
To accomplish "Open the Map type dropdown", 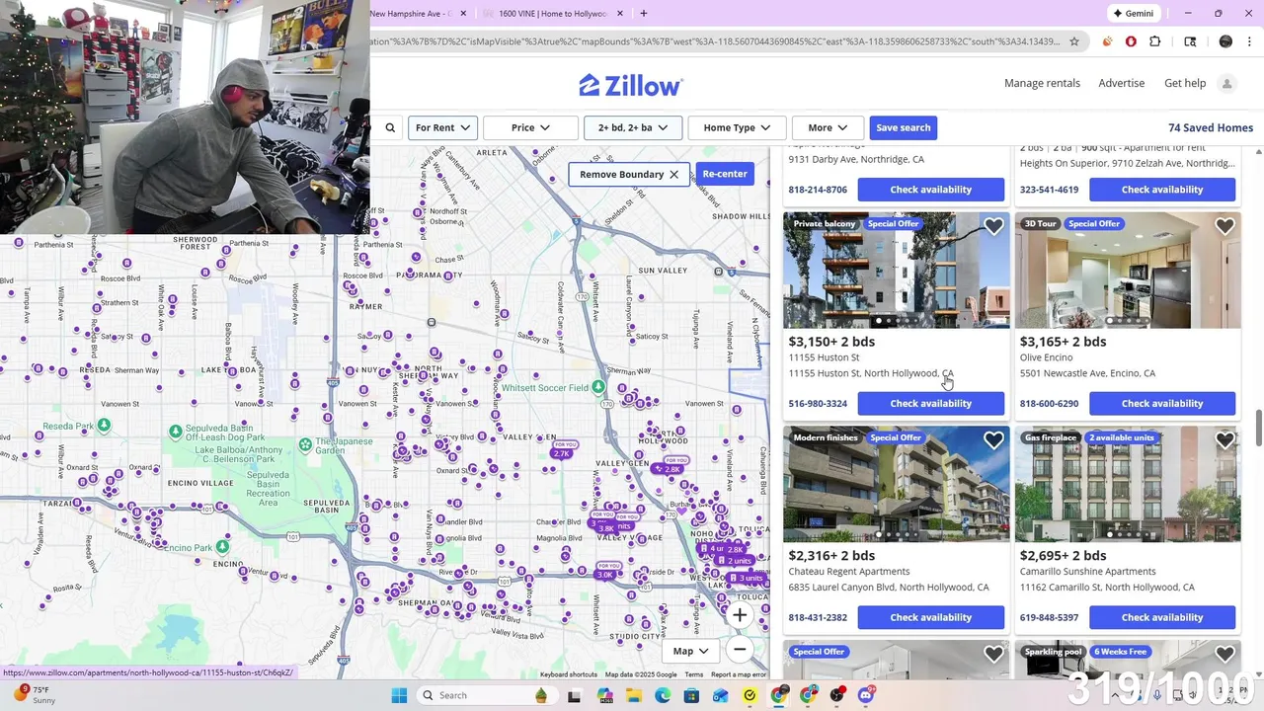I will [690, 651].
